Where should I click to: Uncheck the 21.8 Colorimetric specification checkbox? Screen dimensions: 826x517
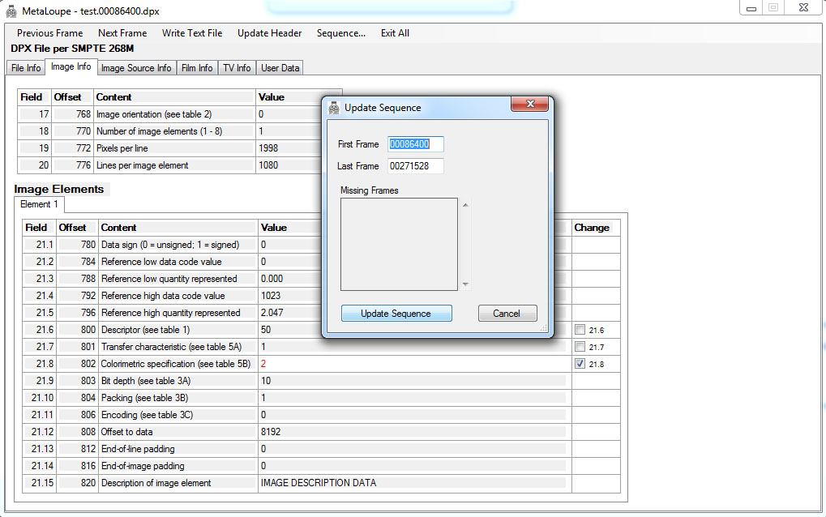click(579, 364)
